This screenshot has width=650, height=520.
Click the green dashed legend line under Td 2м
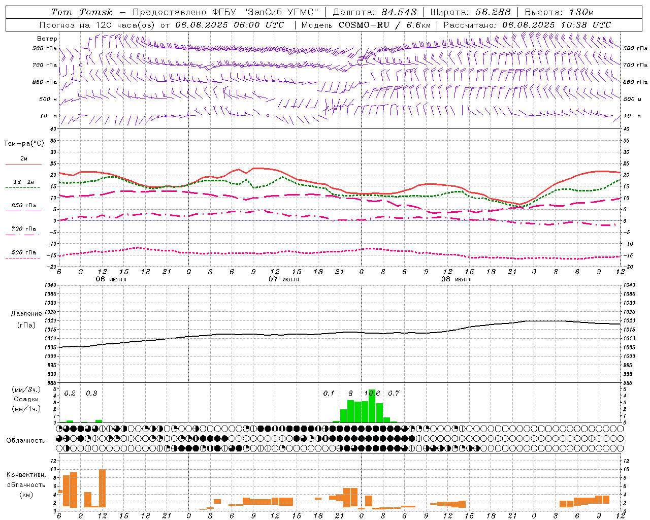22,187
